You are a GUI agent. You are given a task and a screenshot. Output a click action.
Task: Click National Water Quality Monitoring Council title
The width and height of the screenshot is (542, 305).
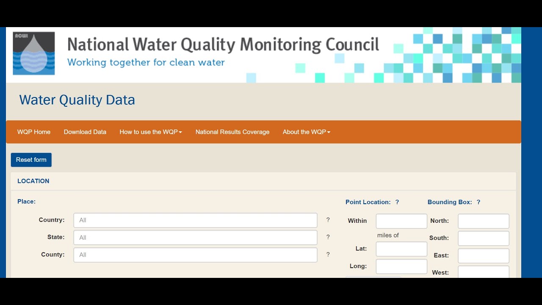coord(223,44)
